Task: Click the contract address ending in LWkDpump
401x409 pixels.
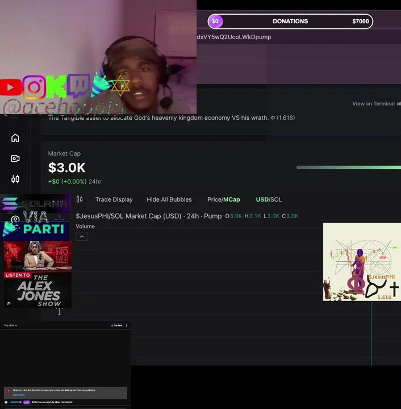Action: coord(234,37)
